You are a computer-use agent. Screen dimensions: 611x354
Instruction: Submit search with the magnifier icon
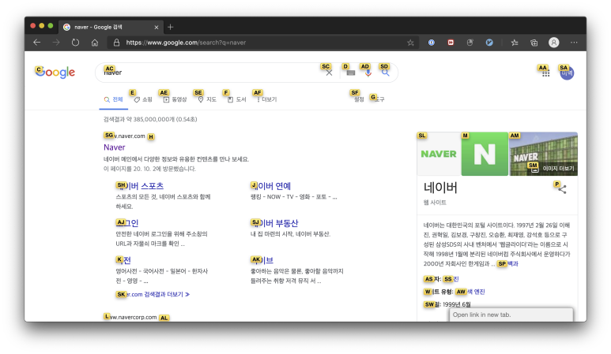[386, 73]
